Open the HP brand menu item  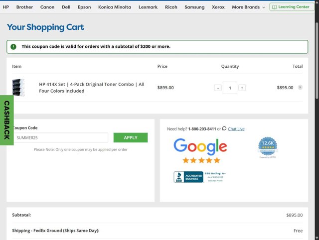tap(5, 7)
